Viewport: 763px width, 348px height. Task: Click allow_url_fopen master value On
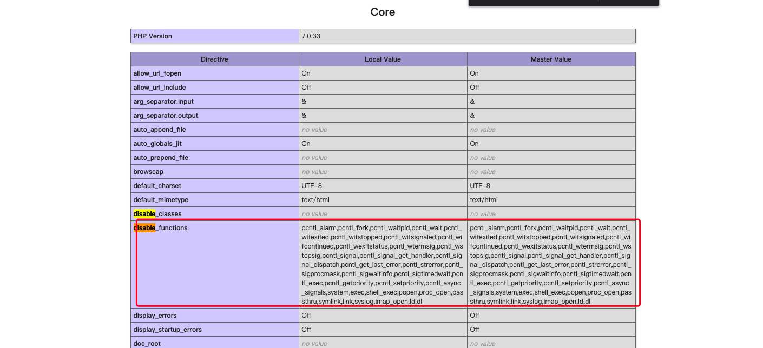475,73
